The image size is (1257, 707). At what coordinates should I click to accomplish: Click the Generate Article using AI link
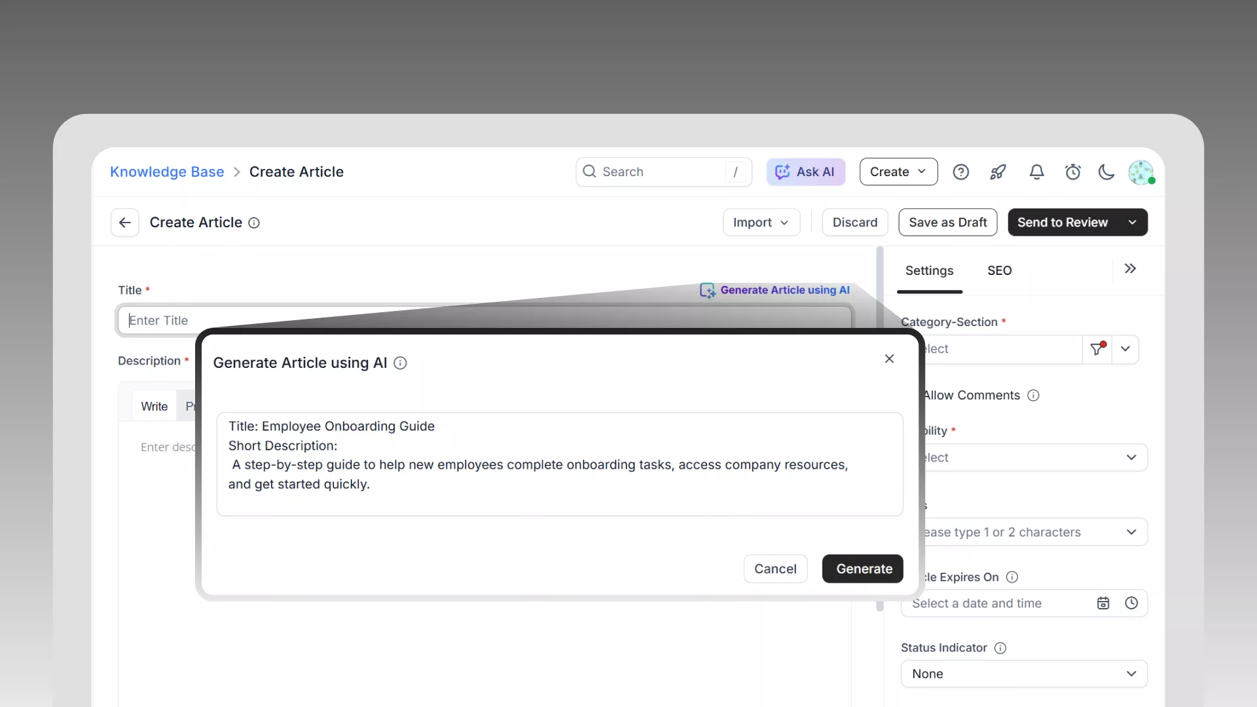point(775,290)
